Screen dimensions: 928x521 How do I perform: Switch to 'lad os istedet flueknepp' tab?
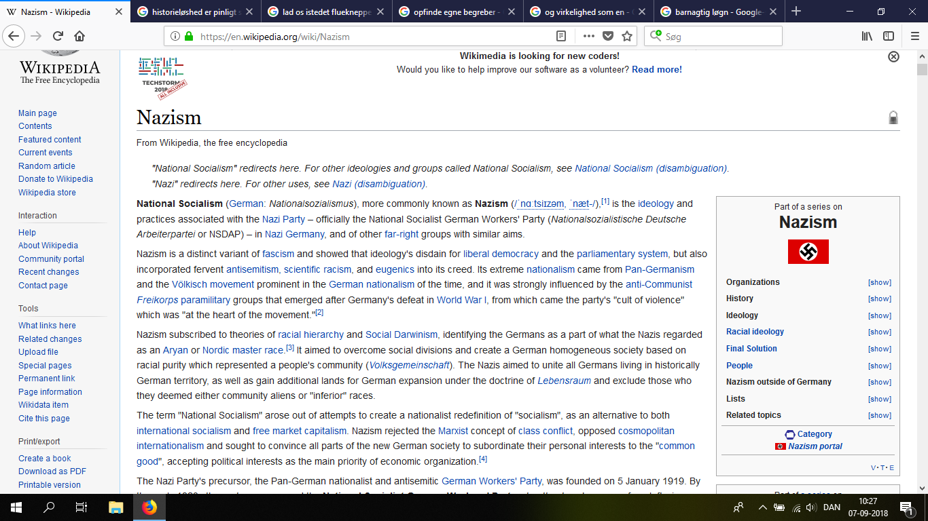(326, 12)
